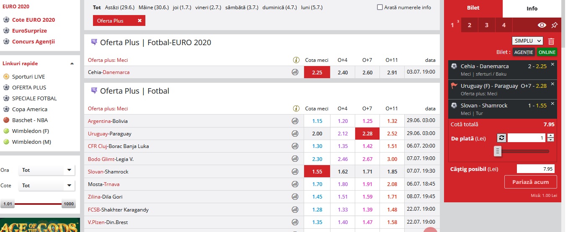Screen dimensions: 568x232
Task: Open SPECIALE FOTBAL quick link
Action: pyautogui.click(x=34, y=98)
